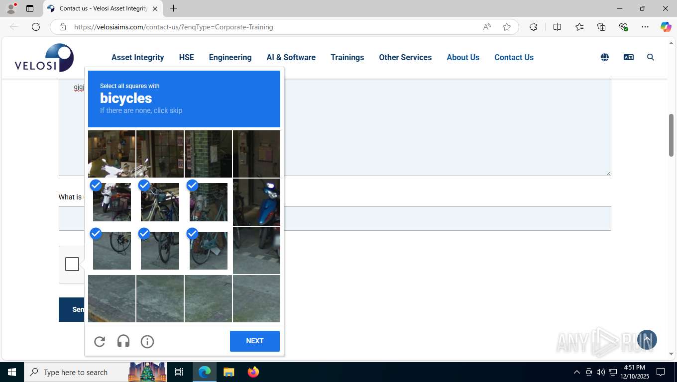Open the Asset Integrity menu
This screenshot has height=382, width=677.
click(138, 57)
